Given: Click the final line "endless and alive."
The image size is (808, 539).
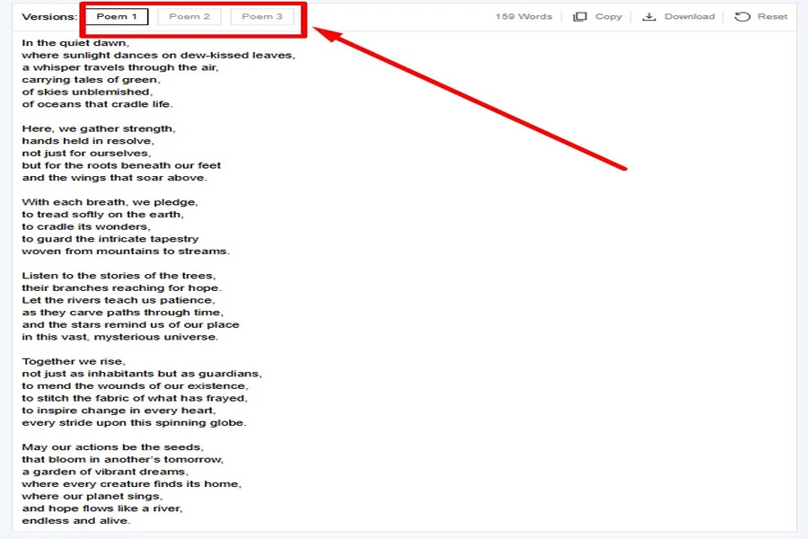Looking at the screenshot, I should pos(76,521).
